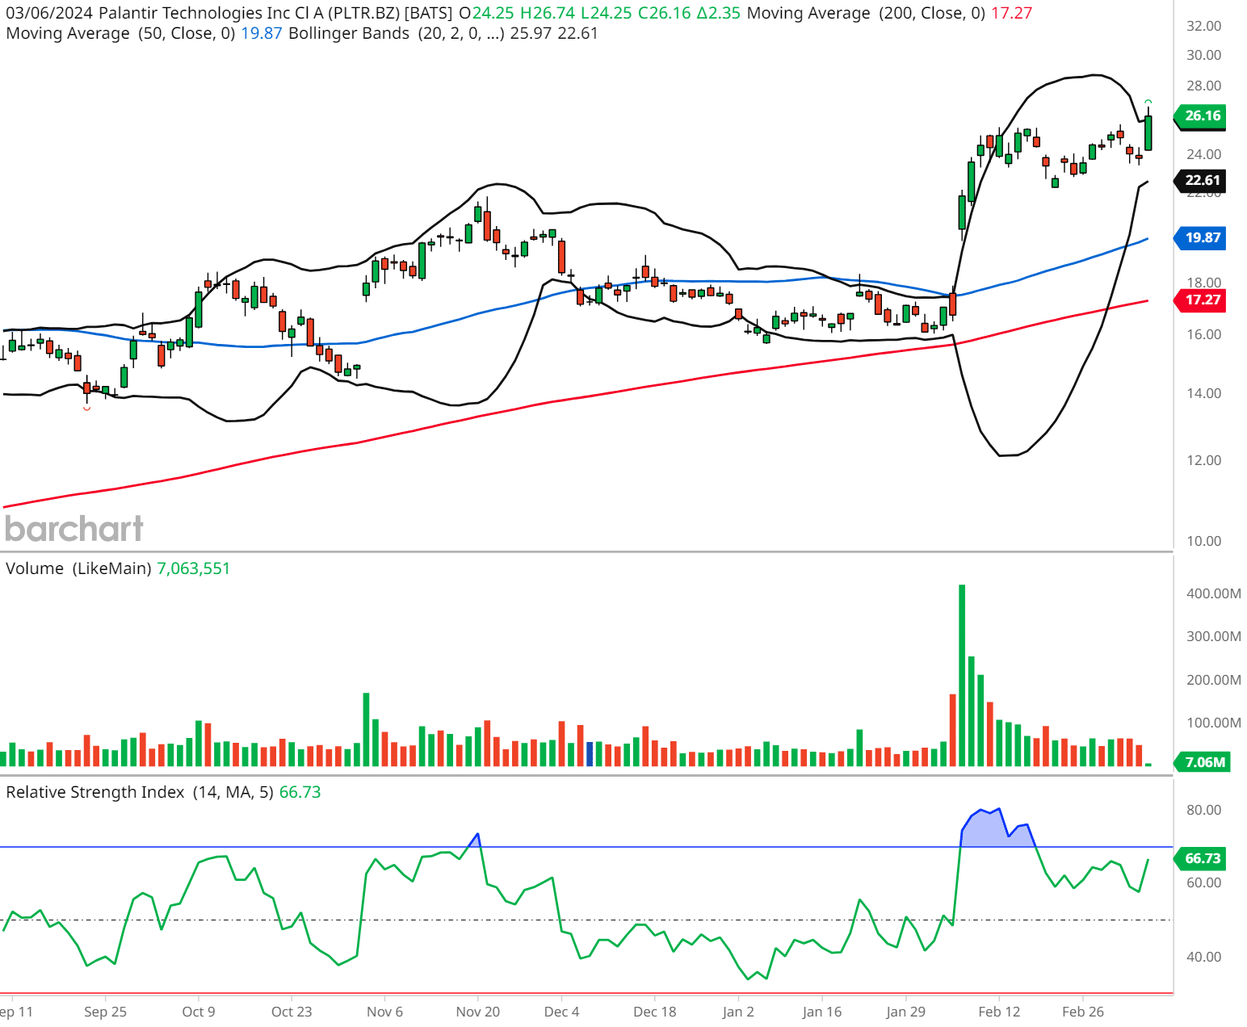Click the 7,063,551 volume value

pos(194,568)
